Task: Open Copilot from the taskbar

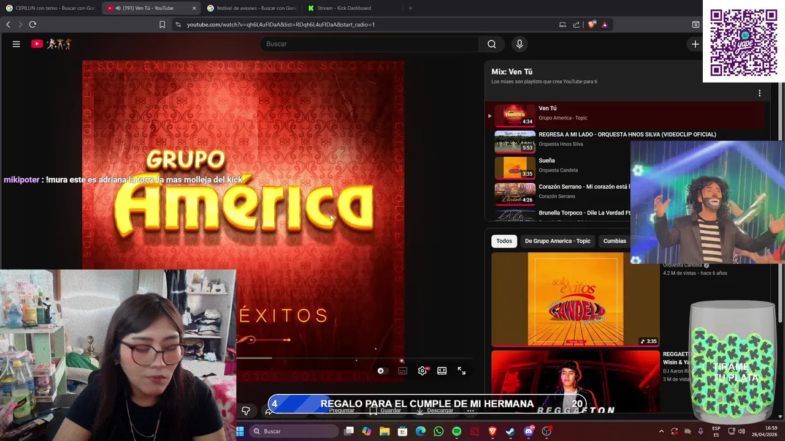Action: 367,431
